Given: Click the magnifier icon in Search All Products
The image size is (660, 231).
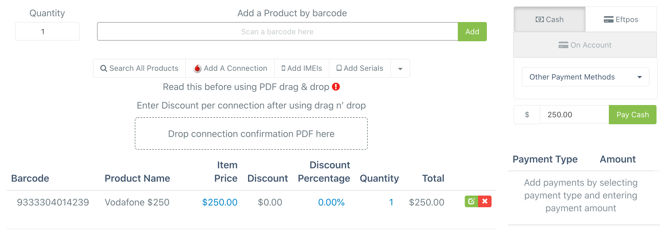Looking at the screenshot, I should [x=103, y=68].
